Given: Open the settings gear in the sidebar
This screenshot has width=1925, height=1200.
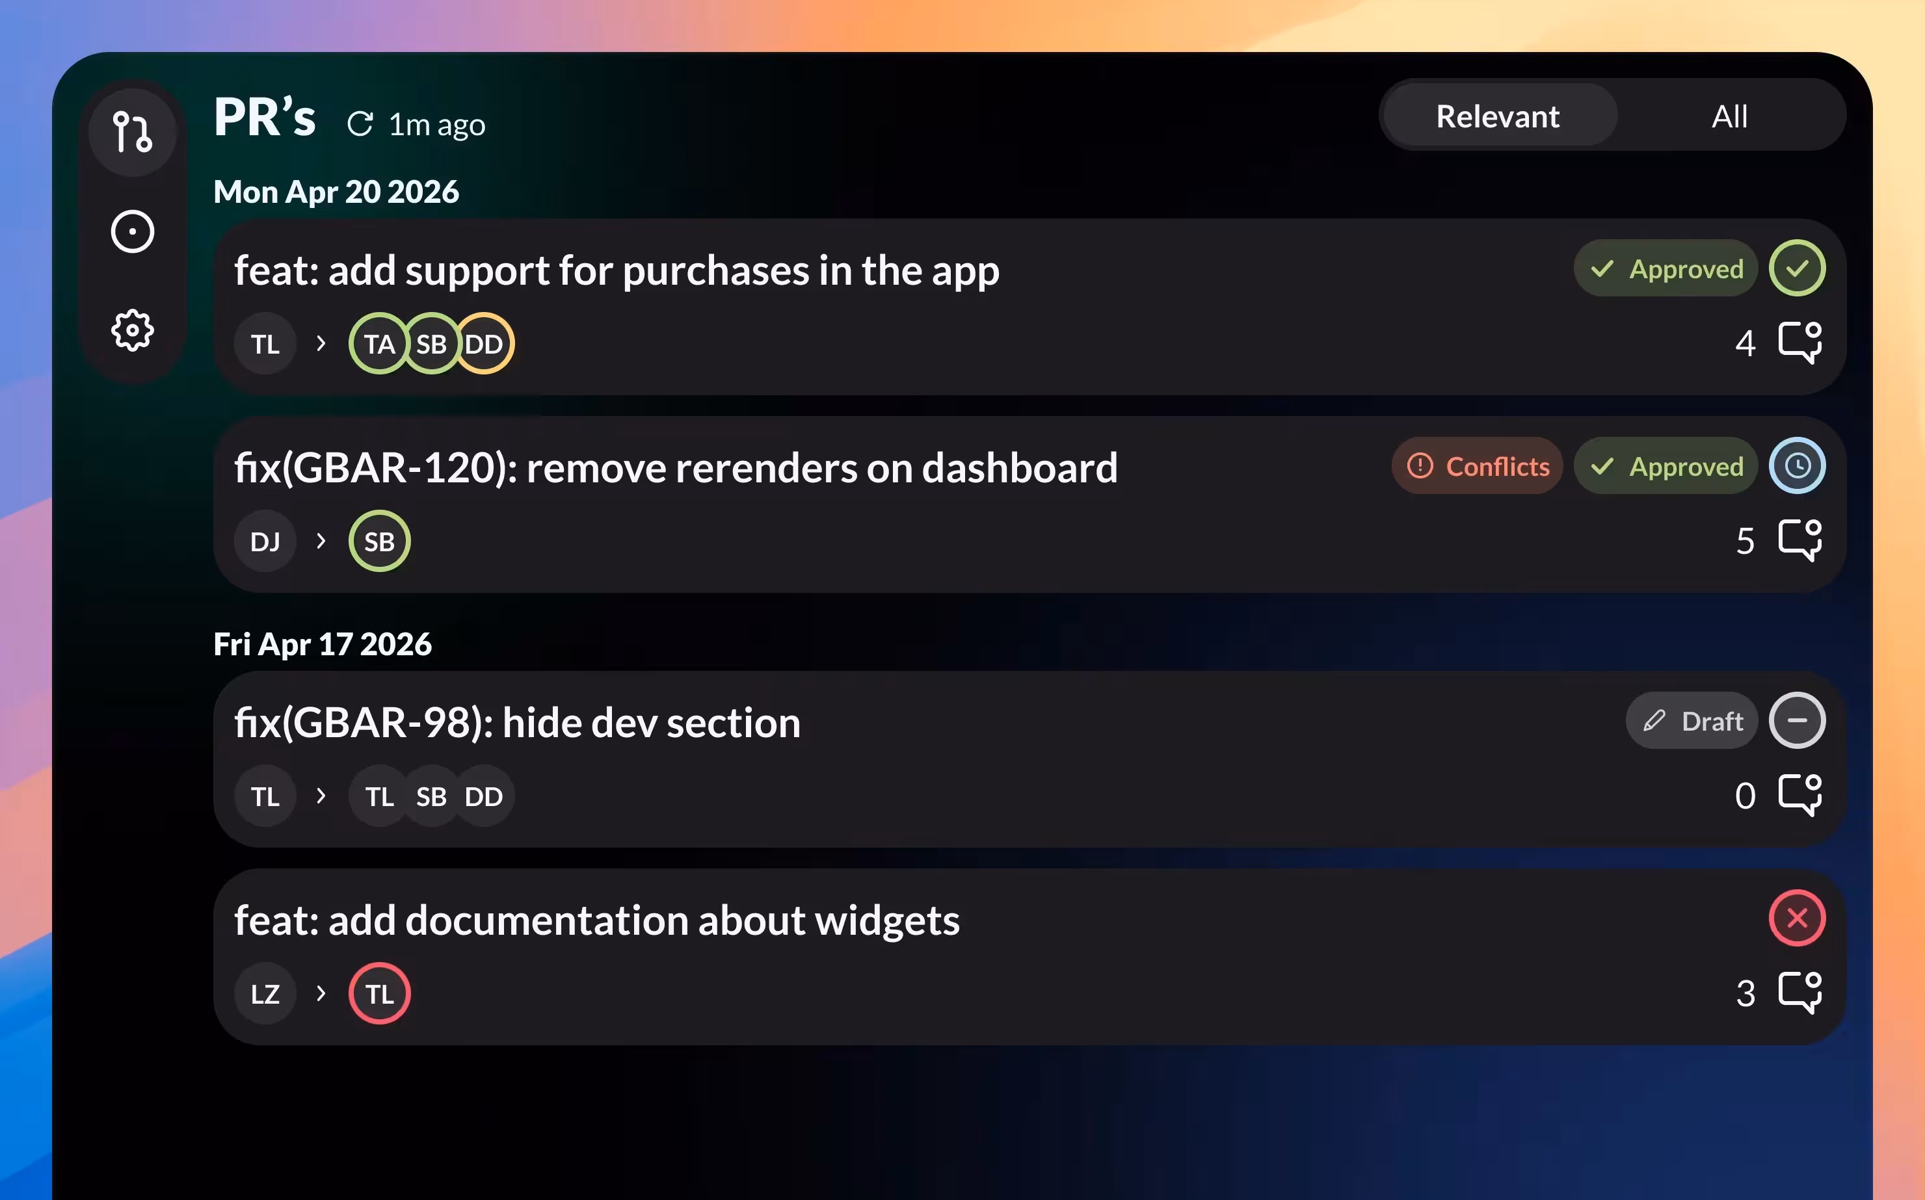Looking at the screenshot, I should coord(133,331).
